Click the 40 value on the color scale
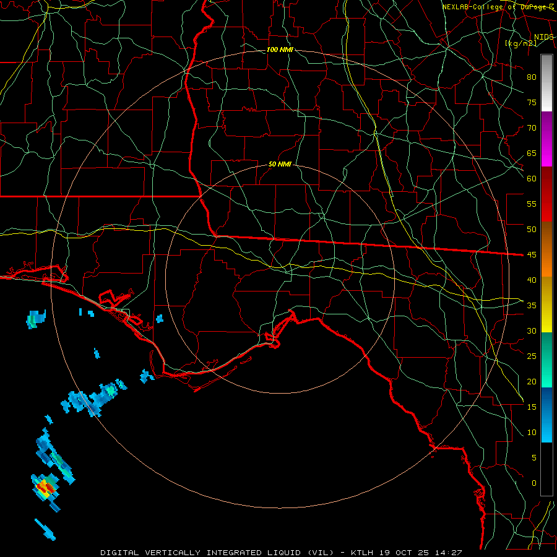Viewport: 557px width, 557px height. pyautogui.click(x=532, y=280)
